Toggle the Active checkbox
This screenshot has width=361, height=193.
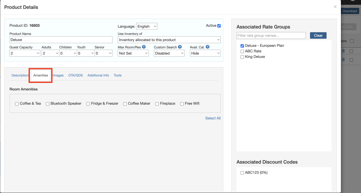click(219, 26)
